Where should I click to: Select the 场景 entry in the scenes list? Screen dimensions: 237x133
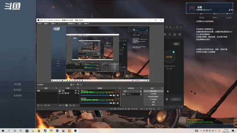click(x=47, y=91)
